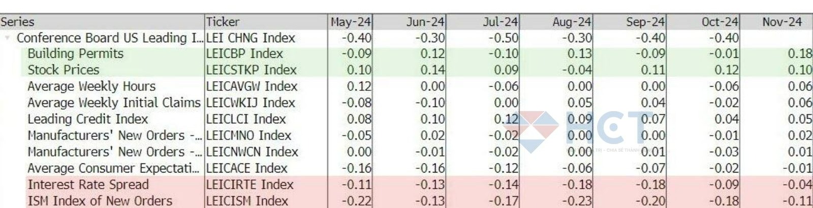The width and height of the screenshot is (813, 208).
Task: Collapse the Conference Board US Leading Index row
Action: point(7,38)
